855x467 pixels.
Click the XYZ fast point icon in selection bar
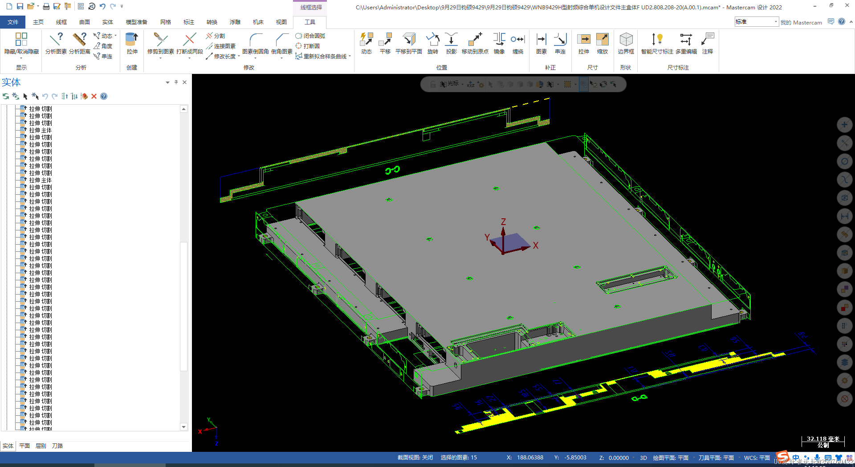pos(471,84)
